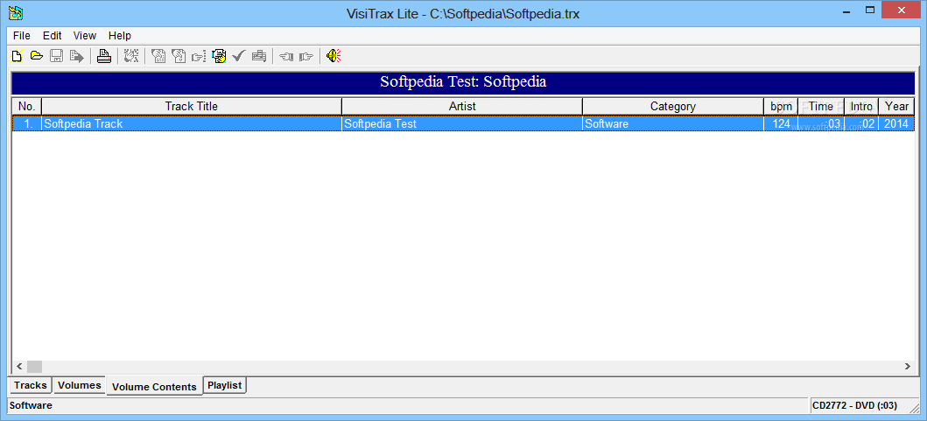Click the Time column header
927x421 pixels.
(821, 107)
